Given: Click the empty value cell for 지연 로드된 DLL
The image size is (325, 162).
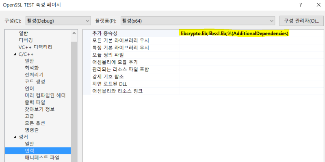Looking at the screenshot, I should pyautogui.click(x=251, y=84).
